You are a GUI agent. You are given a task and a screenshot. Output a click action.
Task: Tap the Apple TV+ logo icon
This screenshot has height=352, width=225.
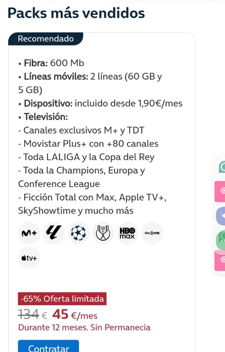click(x=29, y=258)
